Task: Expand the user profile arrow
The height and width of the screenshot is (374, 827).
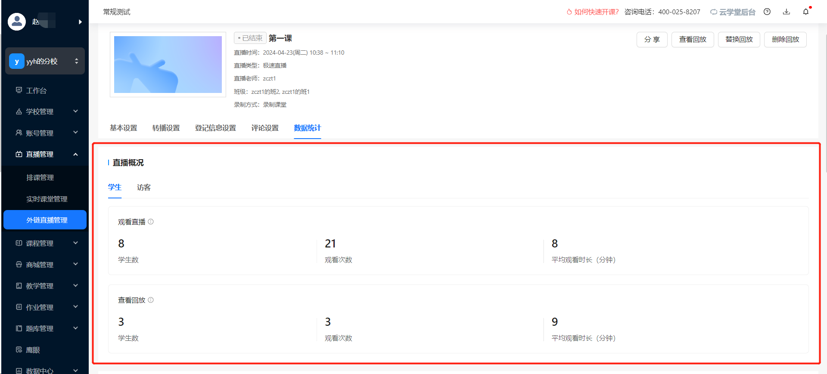Action: point(80,22)
